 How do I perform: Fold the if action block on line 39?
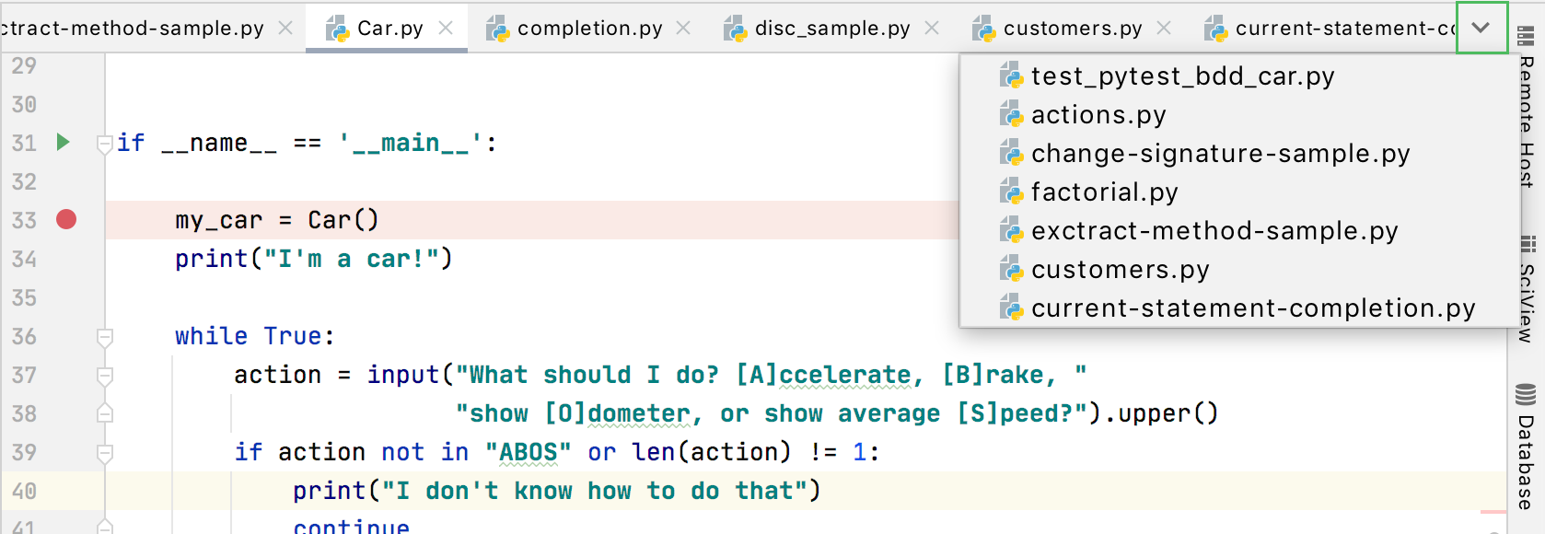pyautogui.click(x=105, y=453)
